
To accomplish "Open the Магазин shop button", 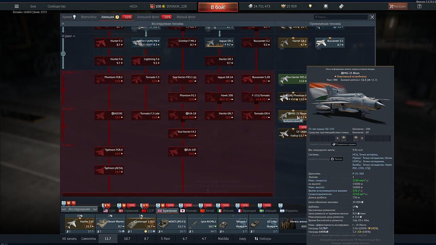I will click(398, 6).
